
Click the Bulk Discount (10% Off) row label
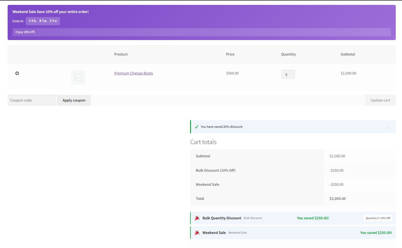(x=216, y=170)
